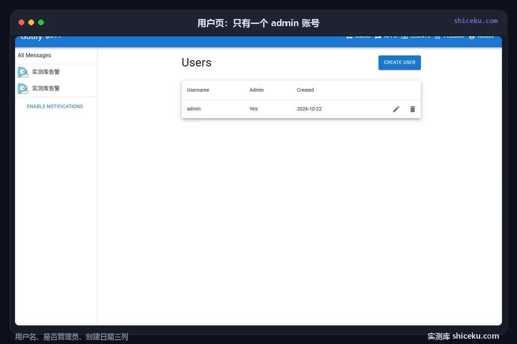Minimize window using yellow button

pos(31,23)
